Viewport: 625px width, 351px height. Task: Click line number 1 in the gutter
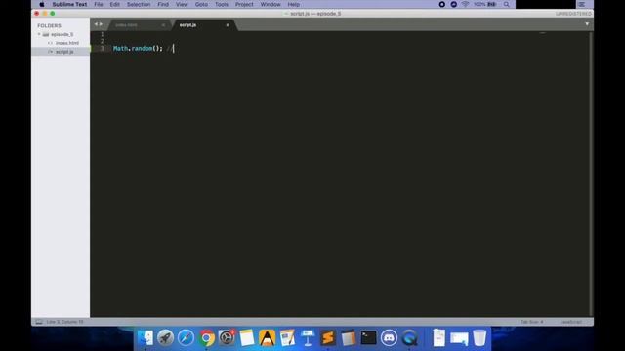[103, 34]
